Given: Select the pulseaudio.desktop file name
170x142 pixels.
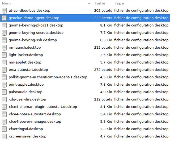Looking at the screenshot, I should pyautogui.click(x=25, y=92).
